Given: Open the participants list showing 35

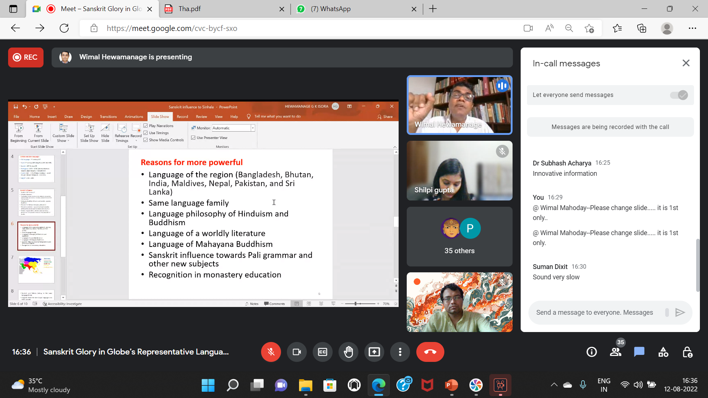Looking at the screenshot, I should click(615, 352).
